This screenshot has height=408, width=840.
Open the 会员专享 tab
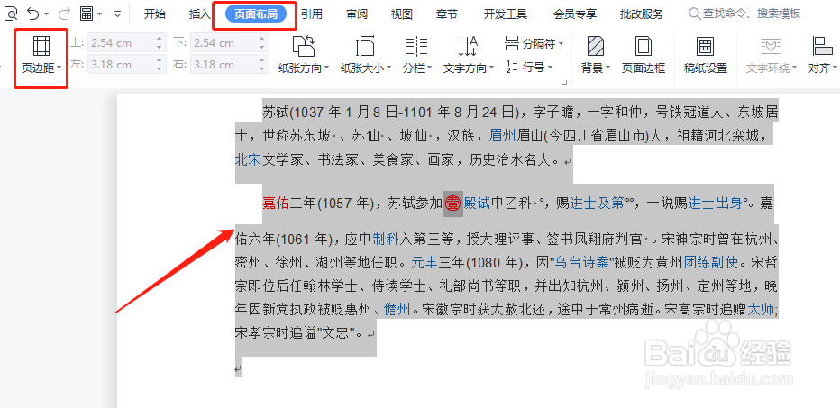(575, 14)
